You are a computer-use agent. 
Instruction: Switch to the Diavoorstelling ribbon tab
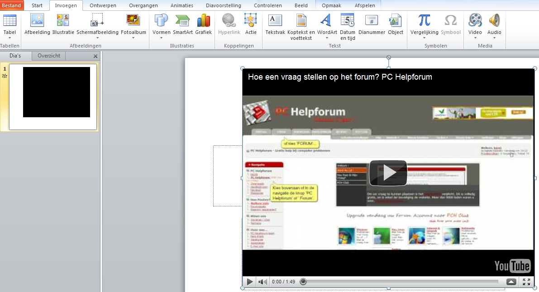224,5
